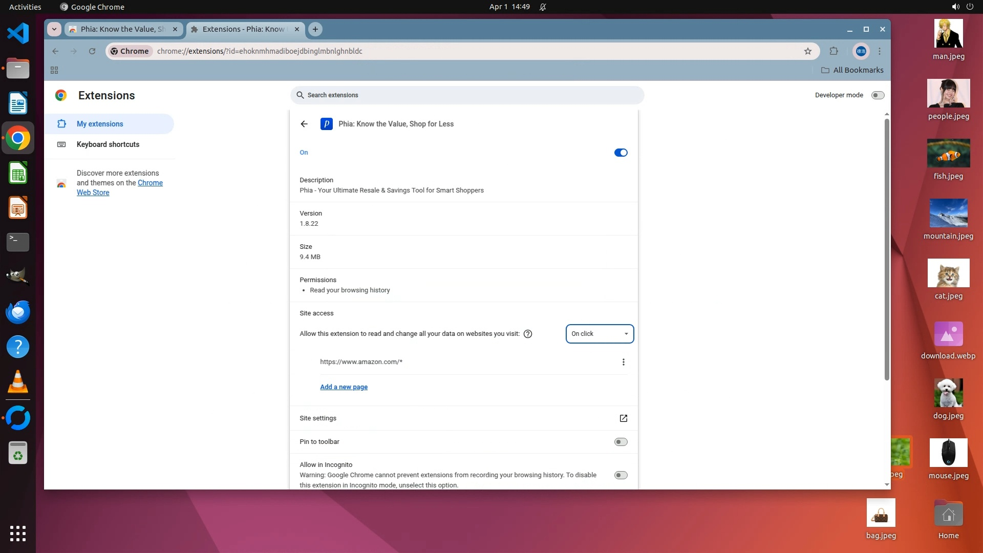Expand the On click site access dropdown
The width and height of the screenshot is (983, 553).
[x=600, y=334]
